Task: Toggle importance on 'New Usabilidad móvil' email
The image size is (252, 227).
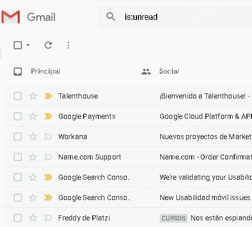Action: click(48, 198)
